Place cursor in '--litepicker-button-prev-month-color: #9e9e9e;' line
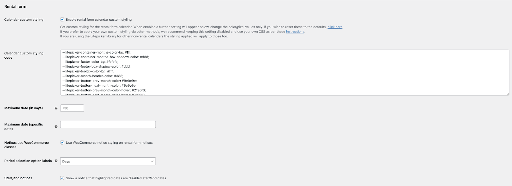 point(100,81)
